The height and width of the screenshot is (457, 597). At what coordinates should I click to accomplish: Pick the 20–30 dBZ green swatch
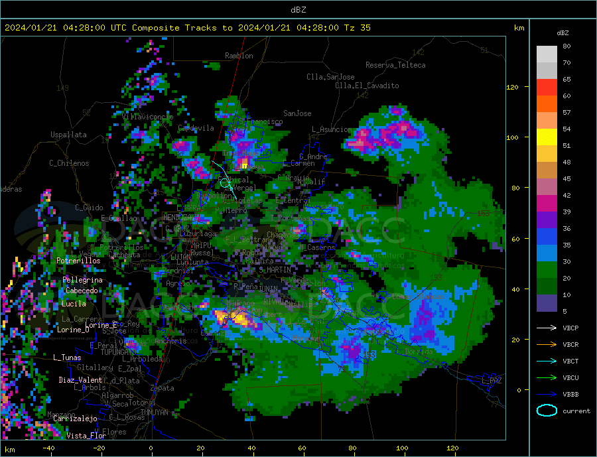click(547, 270)
